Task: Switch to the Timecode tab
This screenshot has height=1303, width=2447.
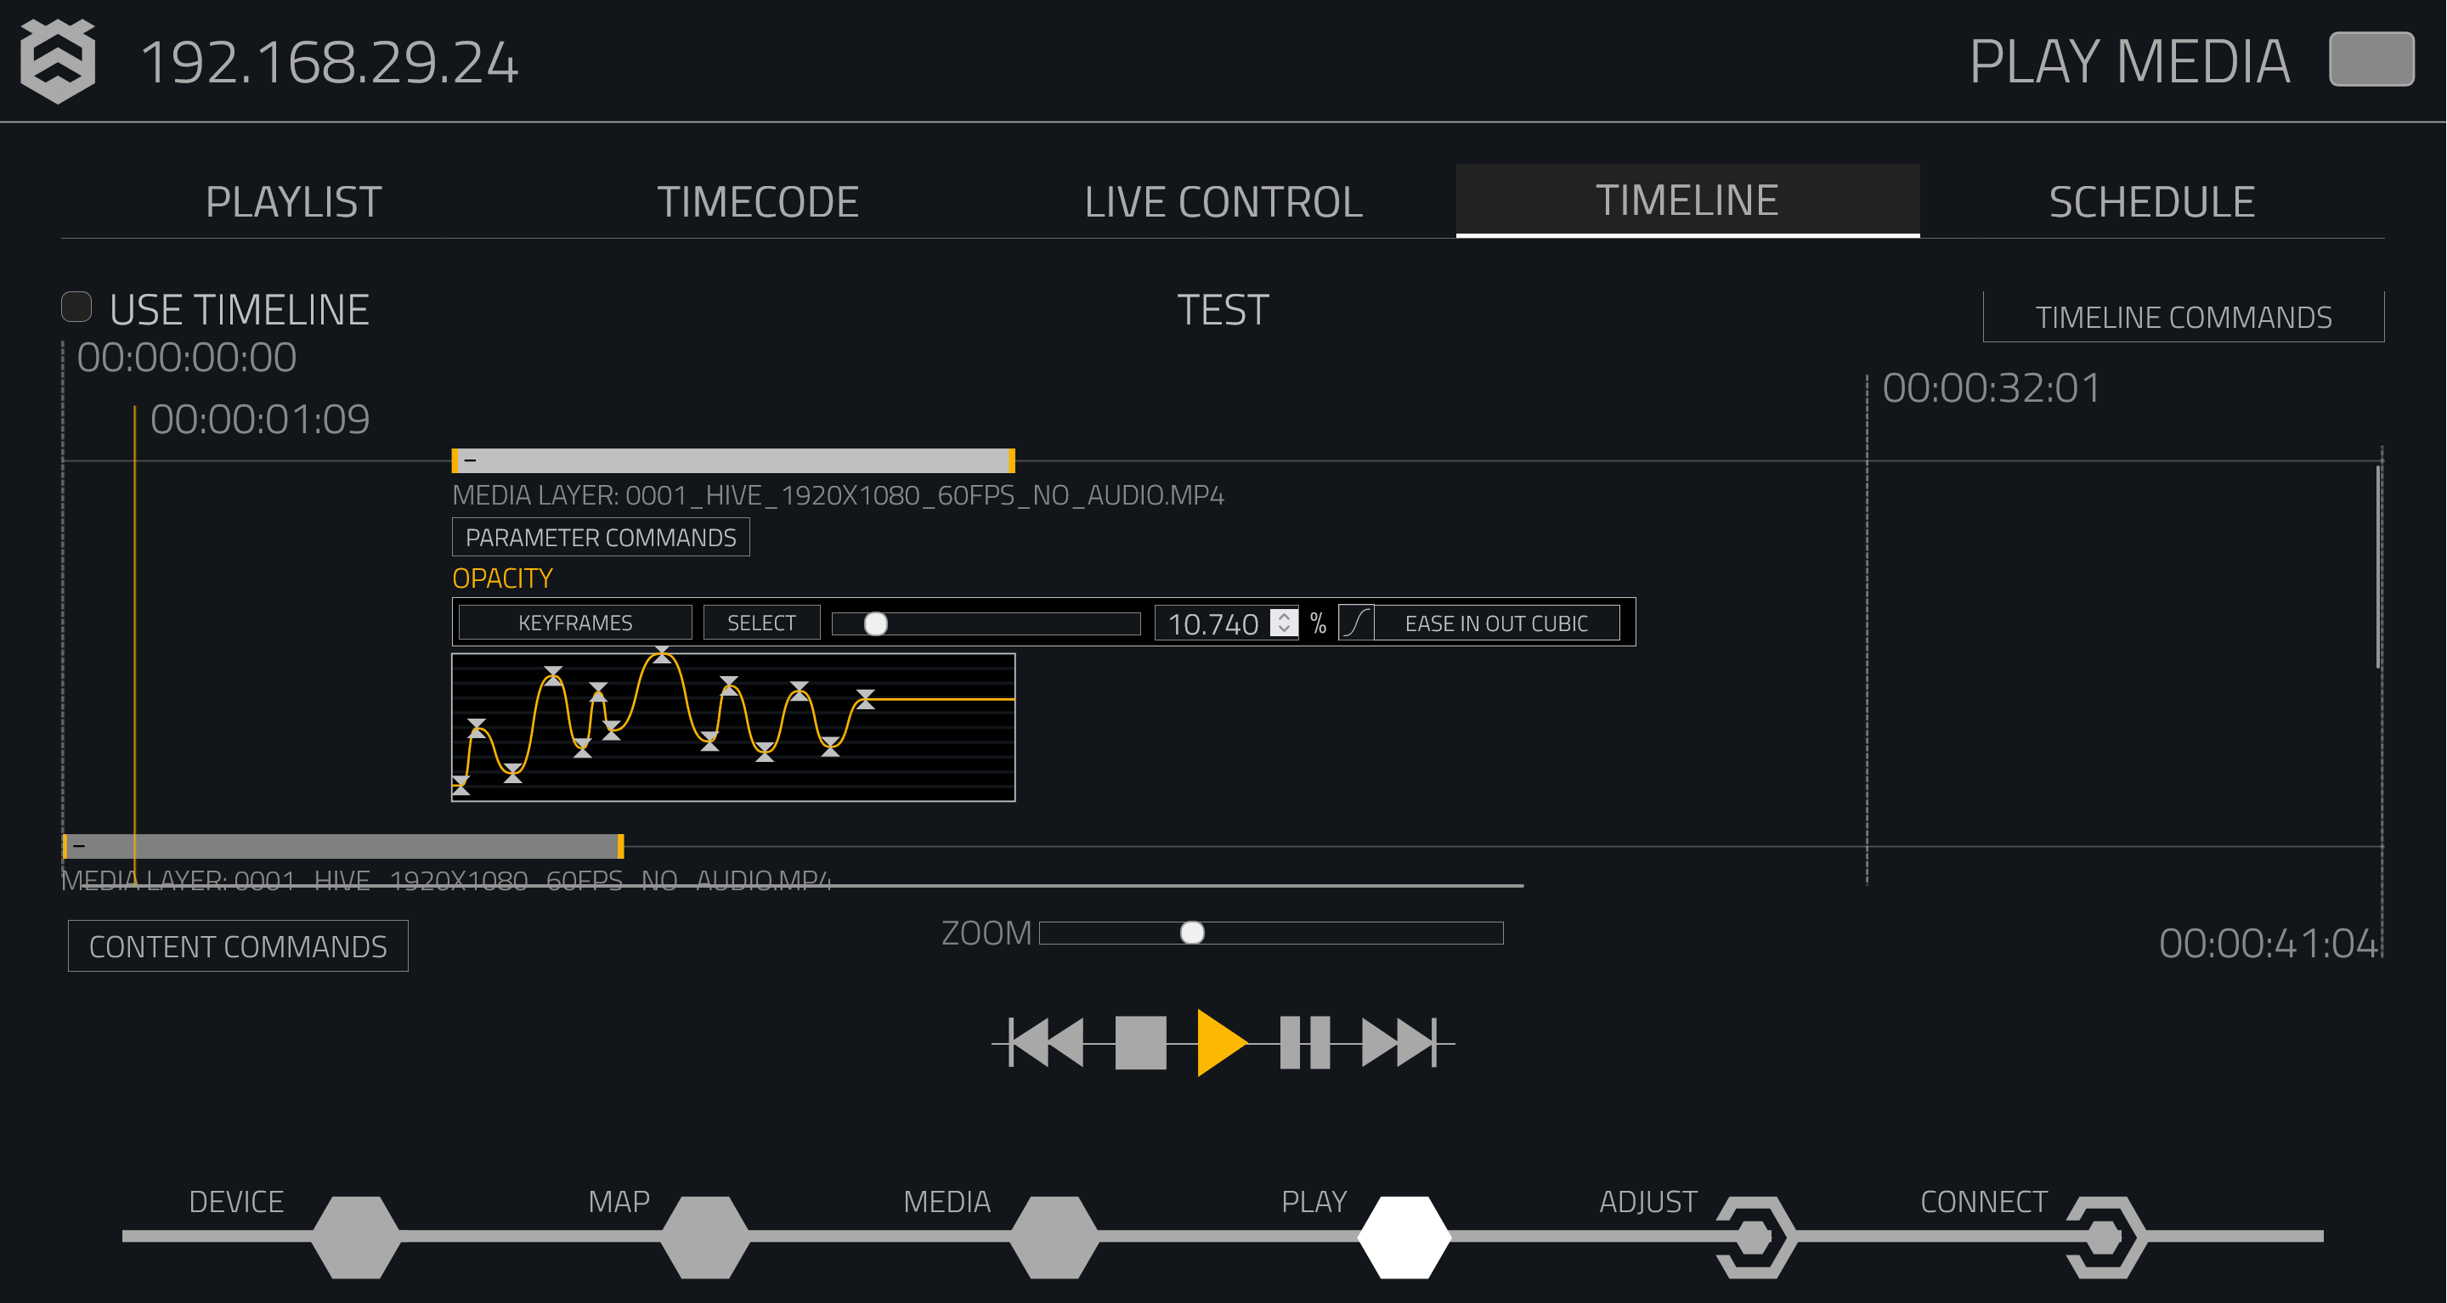Action: pos(758,201)
